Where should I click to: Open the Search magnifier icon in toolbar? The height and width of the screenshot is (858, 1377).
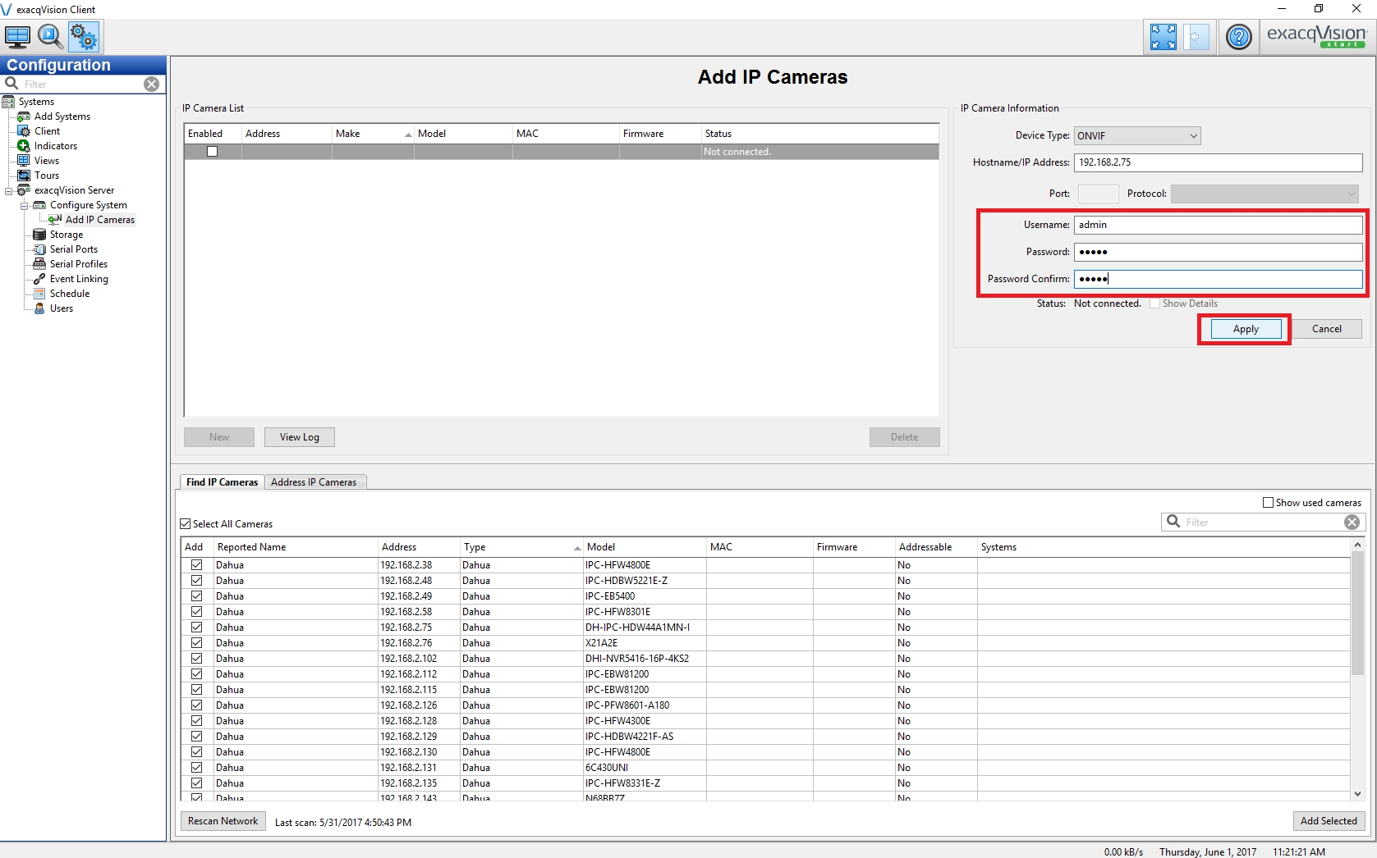click(50, 37)
